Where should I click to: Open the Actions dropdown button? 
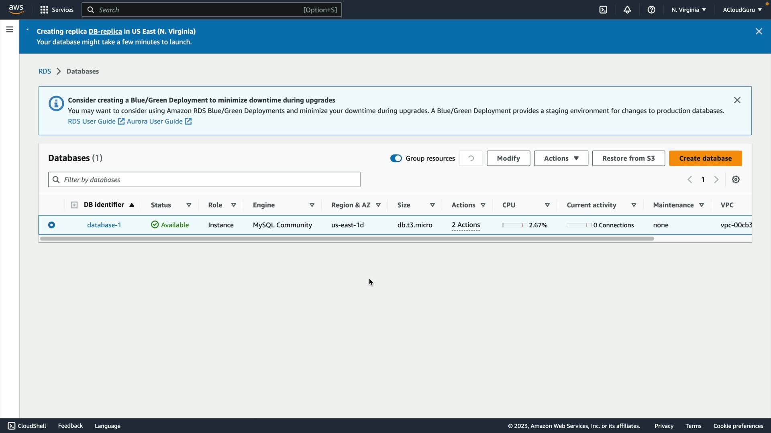pyautogui.click(x=561, y=158)
